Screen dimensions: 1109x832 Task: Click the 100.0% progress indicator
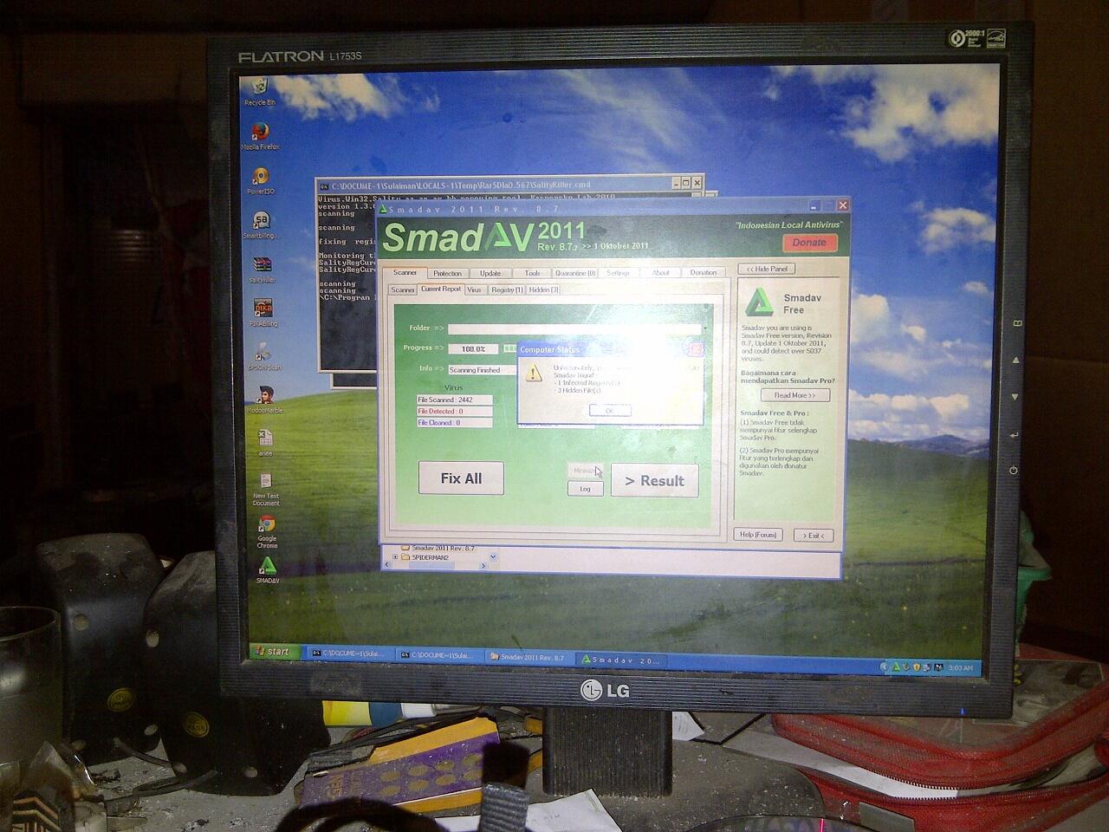click(x=473, y=348)
